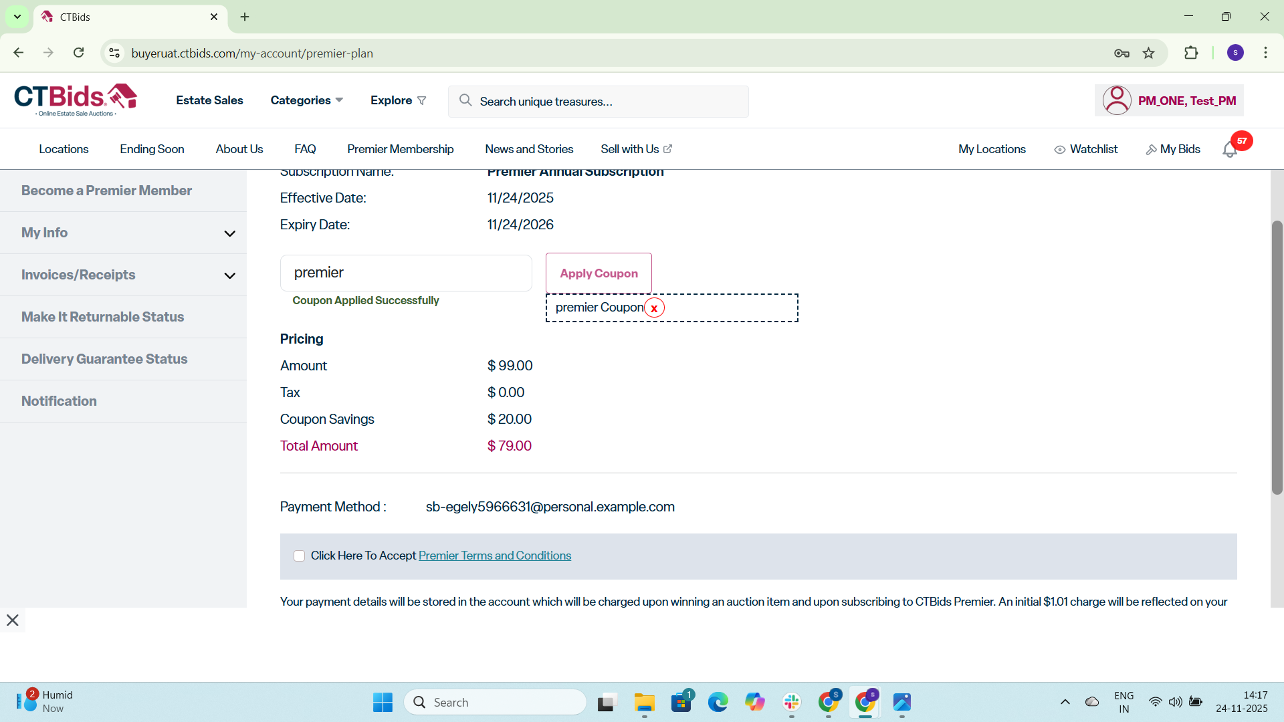Go to Premier Membership menu item
This screenshot has width=1284, height=722.
coord(400,149)
